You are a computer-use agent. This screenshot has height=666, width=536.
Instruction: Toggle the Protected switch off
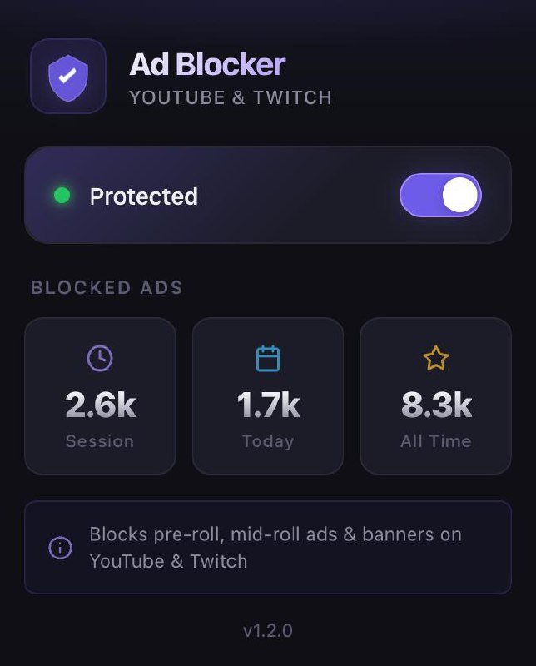(x=440, y=196)
